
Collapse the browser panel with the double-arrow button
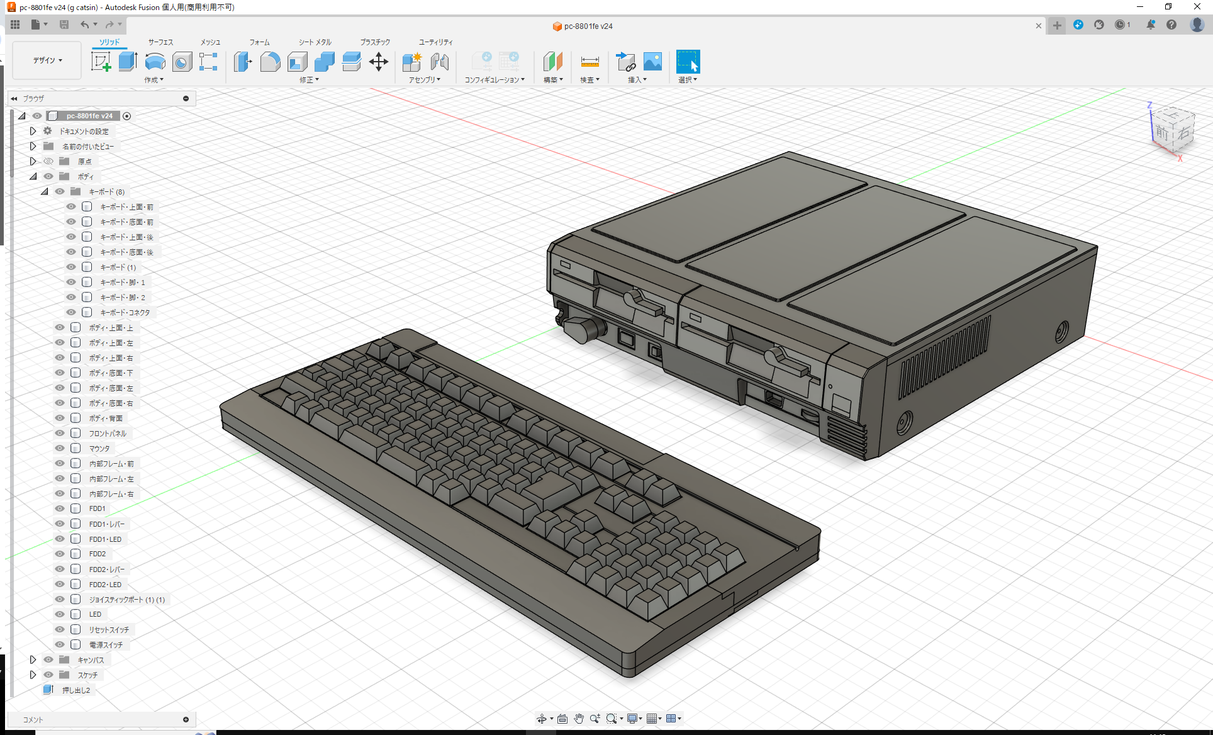pos(14,98)
